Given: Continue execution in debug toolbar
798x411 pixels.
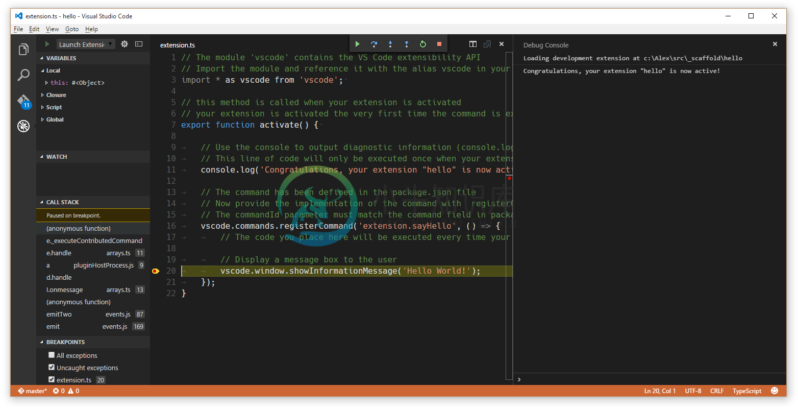Looking at the screenshot, I should click(358, 44).
